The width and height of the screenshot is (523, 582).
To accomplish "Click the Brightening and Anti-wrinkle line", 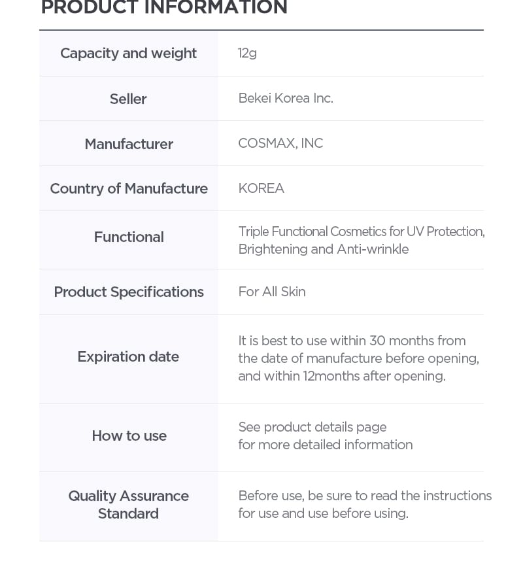I will pos(324,249).
